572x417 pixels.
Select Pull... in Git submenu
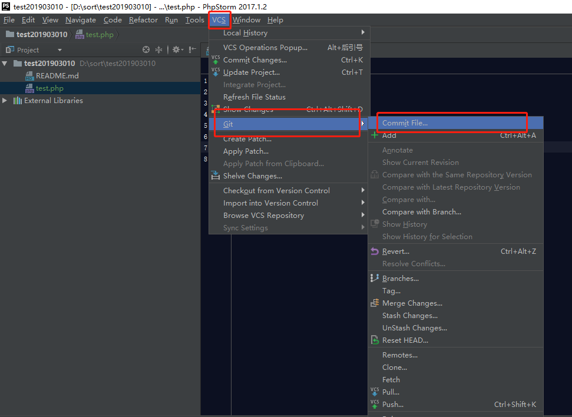coord(455,392)
